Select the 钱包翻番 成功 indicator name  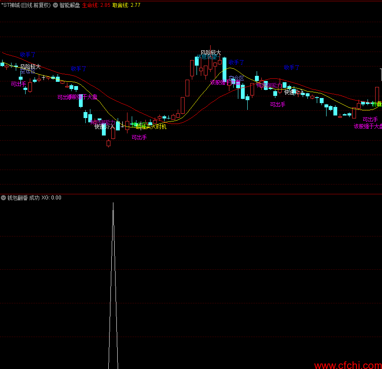(23, 198)
